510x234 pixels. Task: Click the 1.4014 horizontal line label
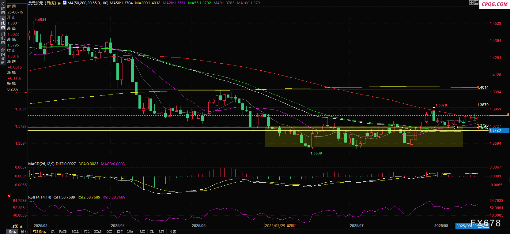(x=483, y=87)
